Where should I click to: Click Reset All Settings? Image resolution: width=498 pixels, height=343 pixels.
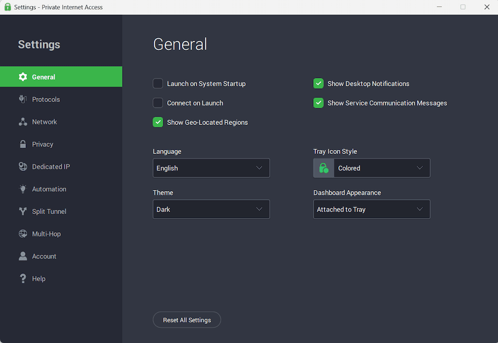(x=187, y=319)
